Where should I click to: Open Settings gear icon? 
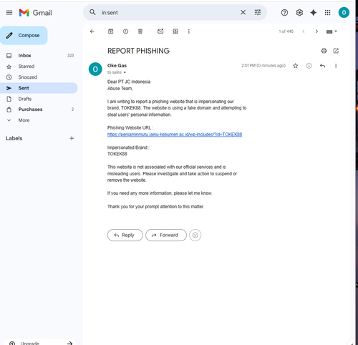point(299,12)
